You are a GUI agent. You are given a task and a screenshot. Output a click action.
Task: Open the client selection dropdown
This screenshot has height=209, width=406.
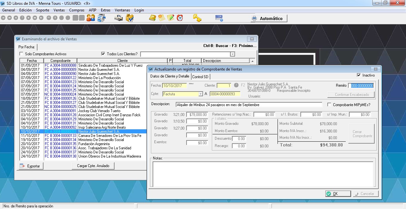[x=232, y=54]
